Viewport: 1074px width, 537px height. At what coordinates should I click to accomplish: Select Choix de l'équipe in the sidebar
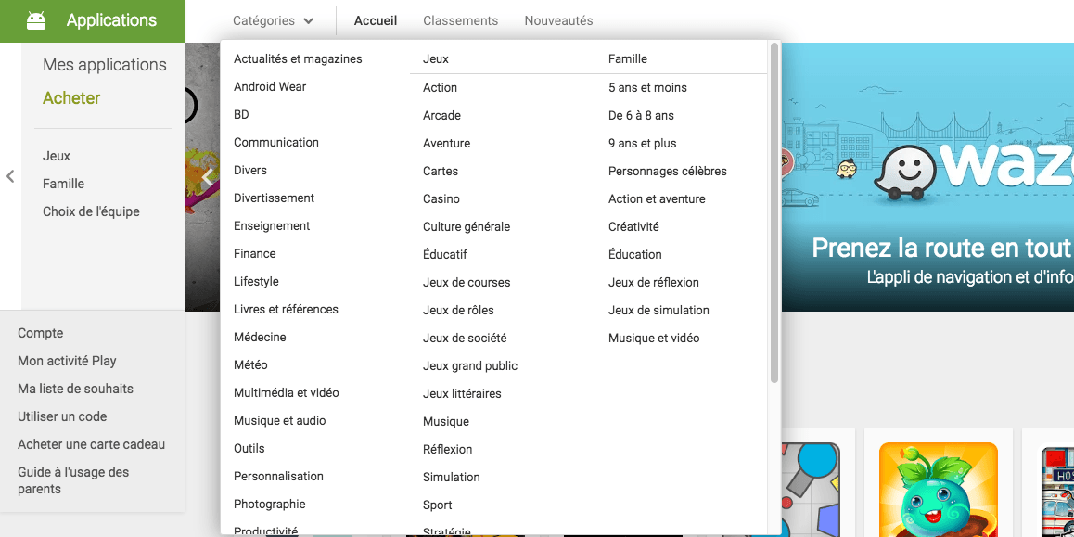pos(91,211)
